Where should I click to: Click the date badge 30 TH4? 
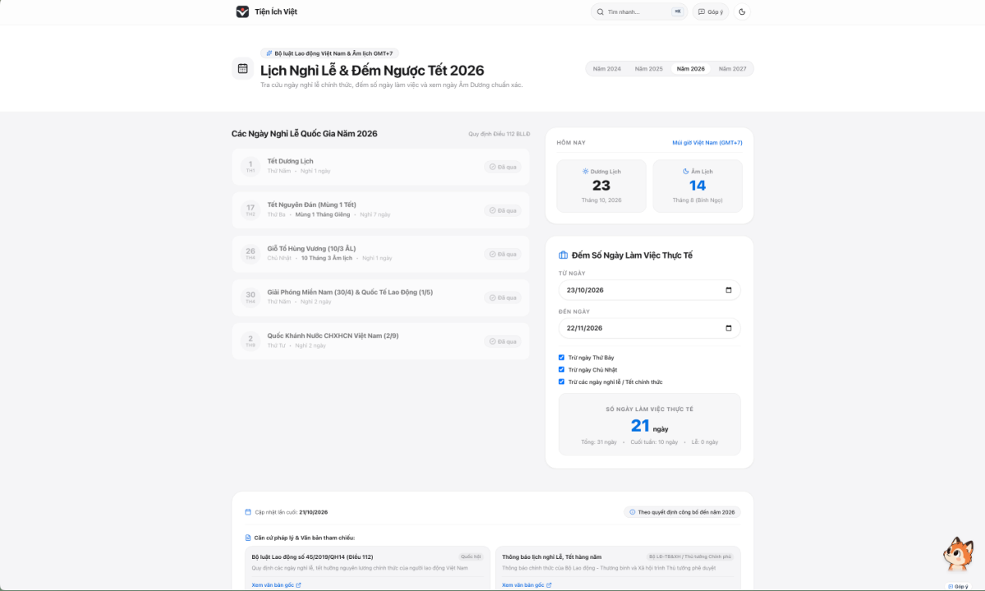250,297
